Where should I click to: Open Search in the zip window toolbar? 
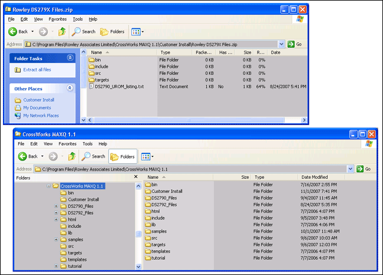tap(84, 31)
